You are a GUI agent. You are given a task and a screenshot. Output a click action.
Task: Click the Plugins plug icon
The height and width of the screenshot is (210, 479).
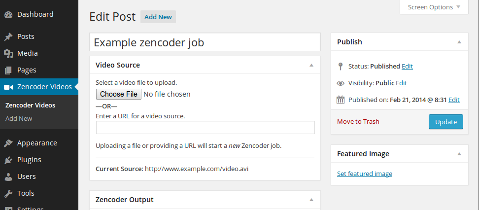(8, 160)
